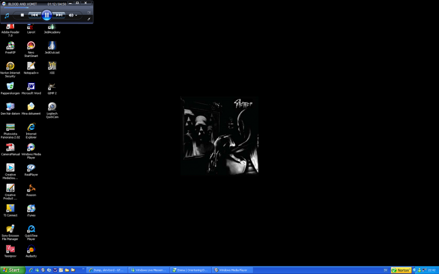Select the Creative Product desktop icon
This screenshot has height=274, width=439.
[10, 192]
